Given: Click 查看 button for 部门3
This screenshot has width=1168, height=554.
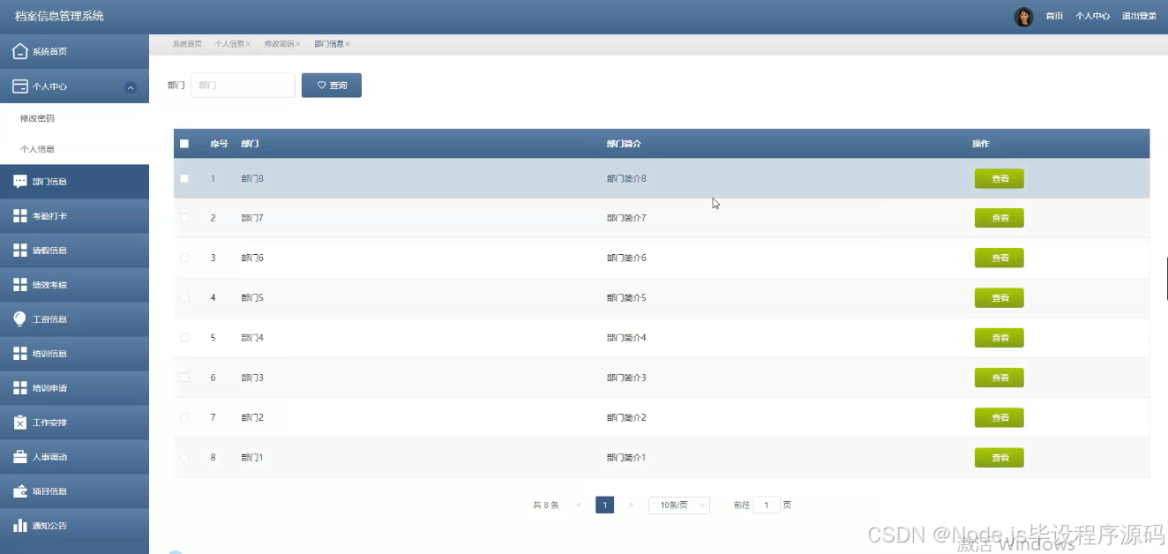Looking at the screenshot, I should (1000, 378).
